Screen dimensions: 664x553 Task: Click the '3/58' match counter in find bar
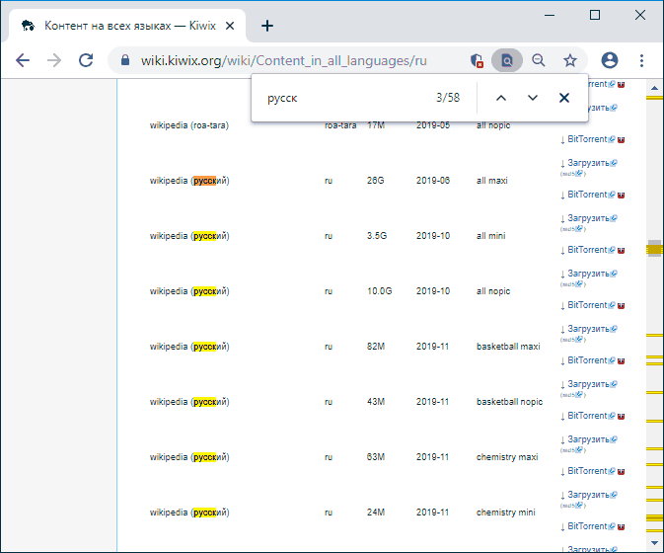(x=448, y=98)
